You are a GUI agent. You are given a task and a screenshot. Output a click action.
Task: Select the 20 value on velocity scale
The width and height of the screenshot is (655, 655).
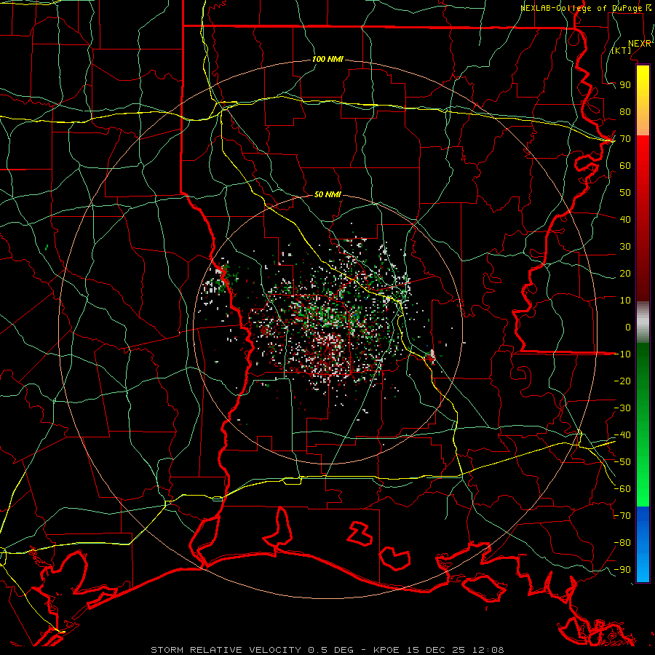(x=625, y=273)
